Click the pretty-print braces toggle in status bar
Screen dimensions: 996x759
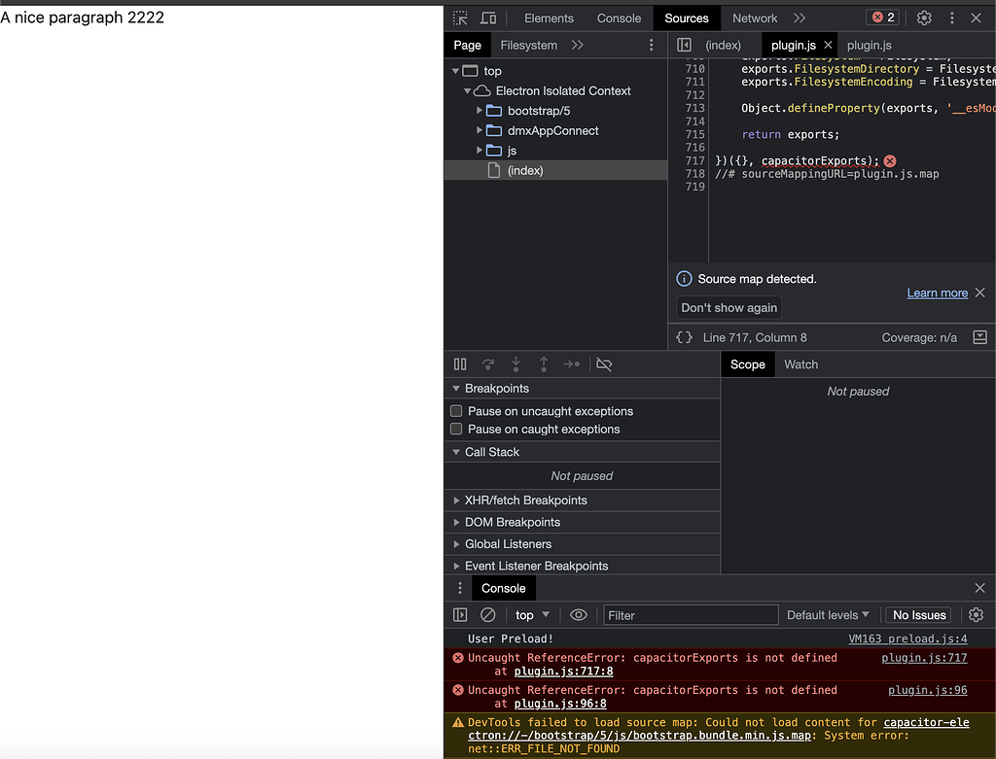[x=685, y=337]
